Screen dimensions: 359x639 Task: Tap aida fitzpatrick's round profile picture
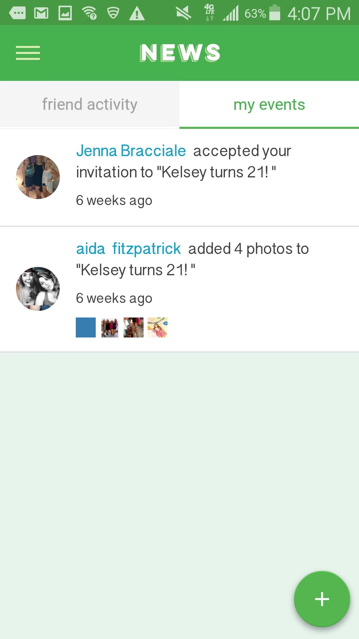pyautogui.click(x=38, y=289)
